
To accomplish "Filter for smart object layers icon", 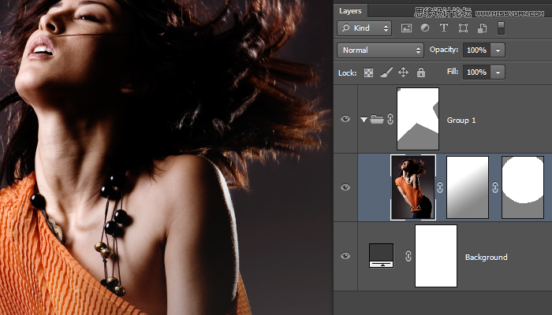I will click(482, 28).
